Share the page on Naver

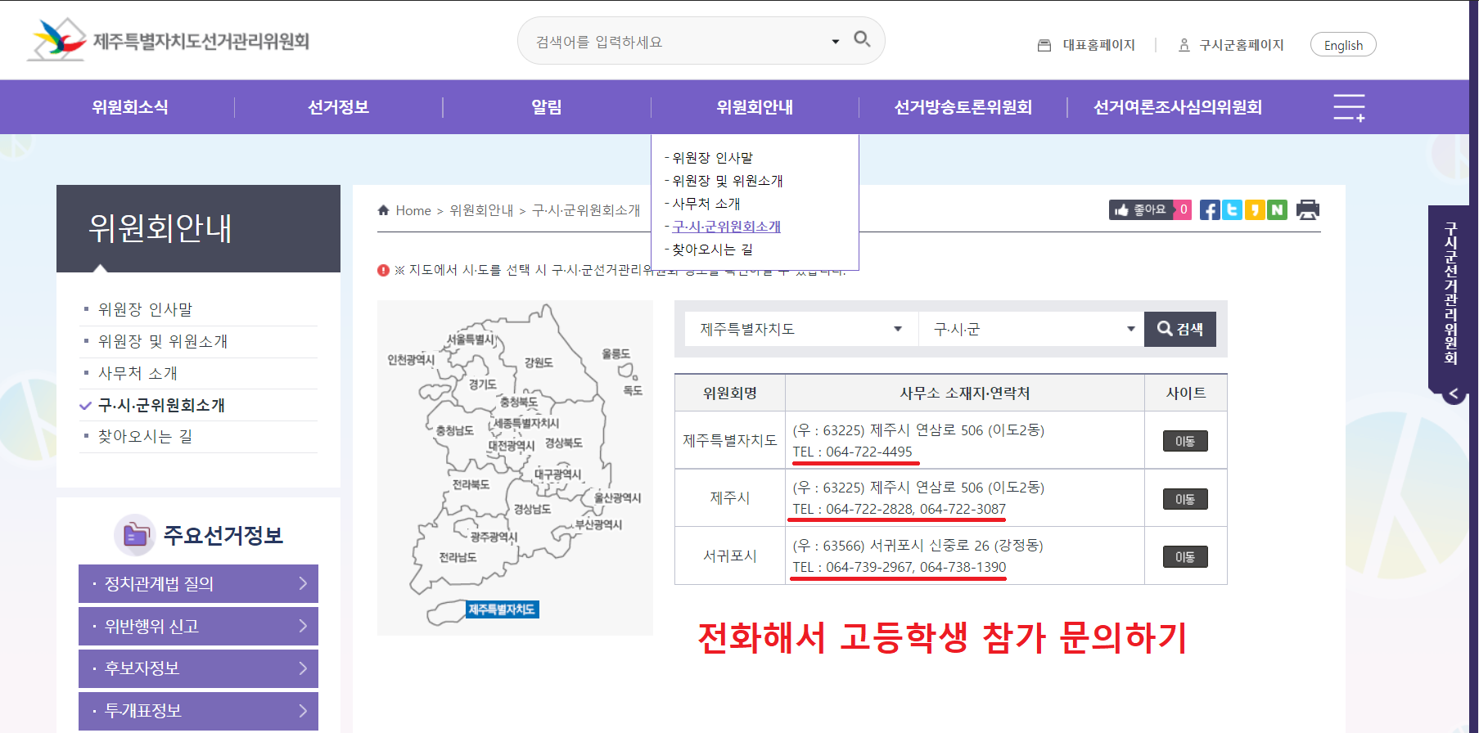pos(1277,210)
